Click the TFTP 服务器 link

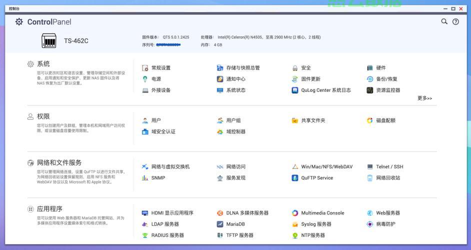tap(239, 235)
